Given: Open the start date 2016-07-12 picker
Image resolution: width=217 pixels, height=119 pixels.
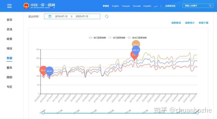Looking at the screenshot, I should (61, 16).
